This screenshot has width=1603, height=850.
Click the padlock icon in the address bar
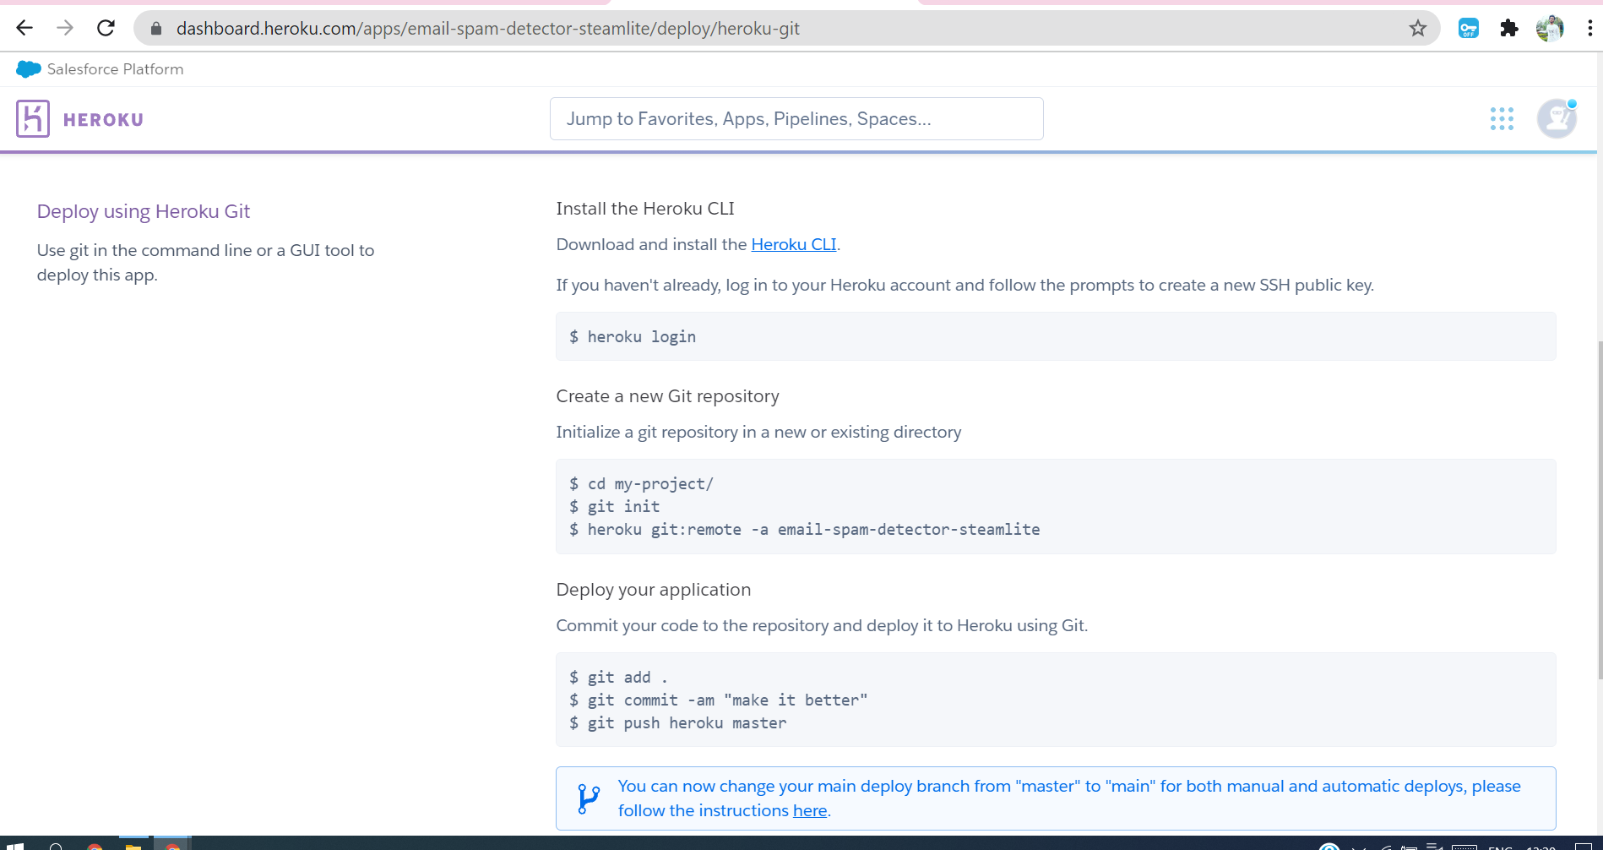click(x=156, y=28)
